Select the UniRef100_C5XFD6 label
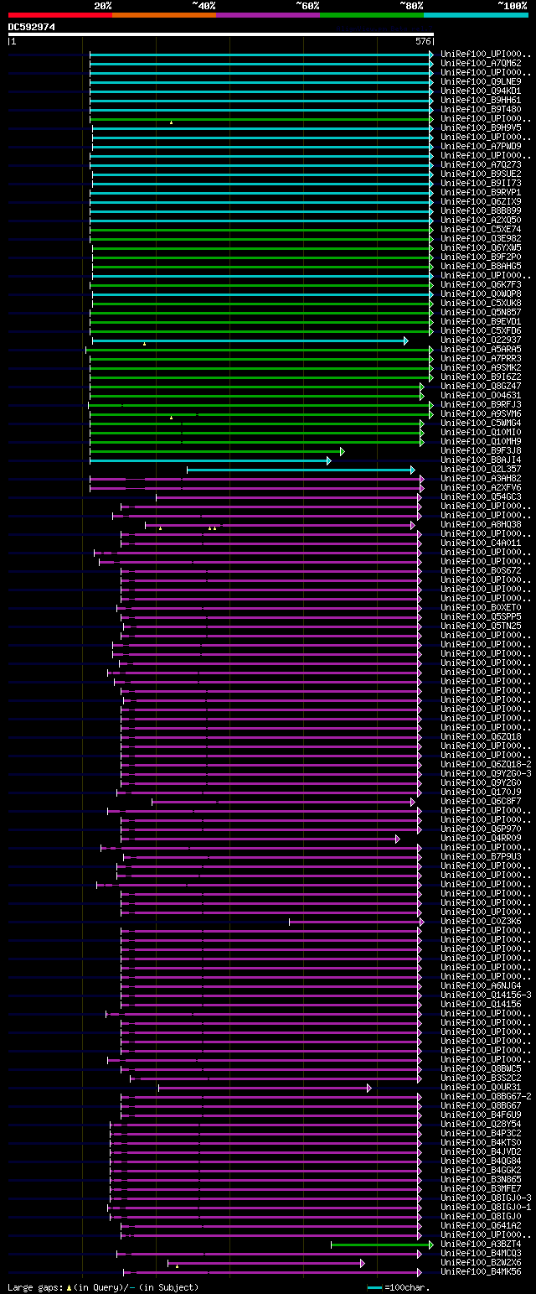The image size is (536, 1294). 481,330
